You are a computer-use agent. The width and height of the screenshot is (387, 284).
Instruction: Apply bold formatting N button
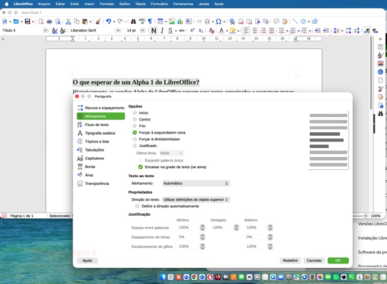153,31
